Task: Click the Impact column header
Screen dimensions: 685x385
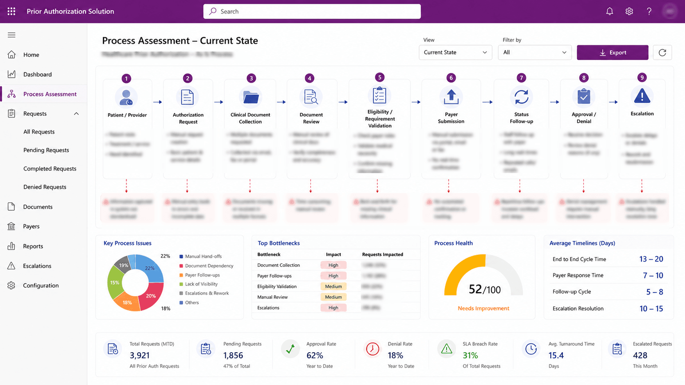Action: 333,254
